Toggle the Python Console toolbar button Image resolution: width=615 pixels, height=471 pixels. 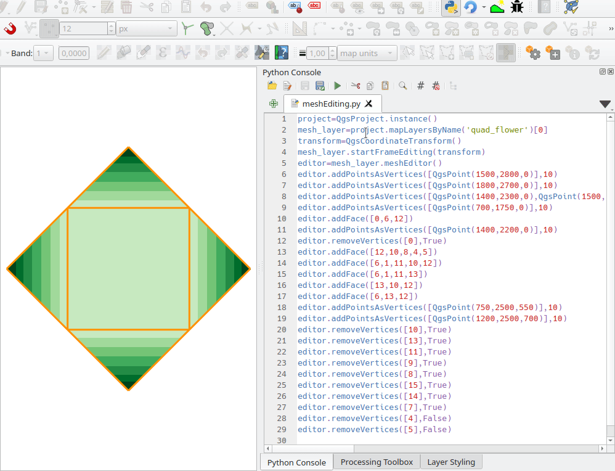[450, 7]
